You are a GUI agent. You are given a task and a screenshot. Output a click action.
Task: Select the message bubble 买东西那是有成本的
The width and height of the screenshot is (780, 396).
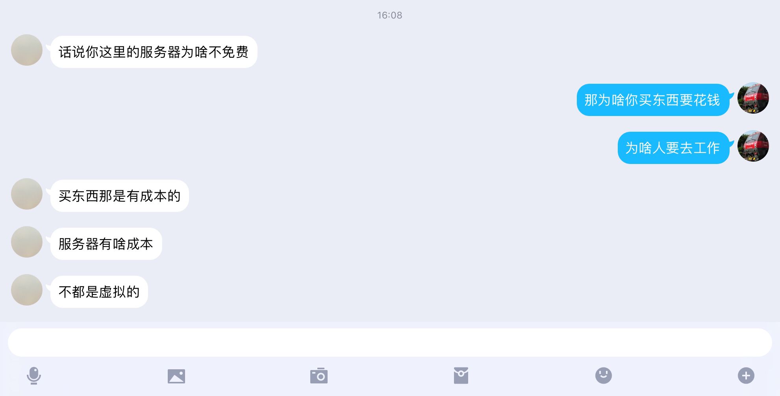(x=120, y=196)
